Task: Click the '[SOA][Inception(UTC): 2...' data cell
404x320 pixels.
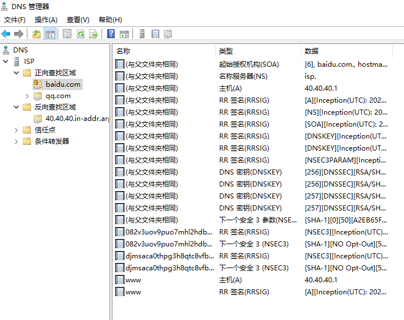Action: coord(346,124)
